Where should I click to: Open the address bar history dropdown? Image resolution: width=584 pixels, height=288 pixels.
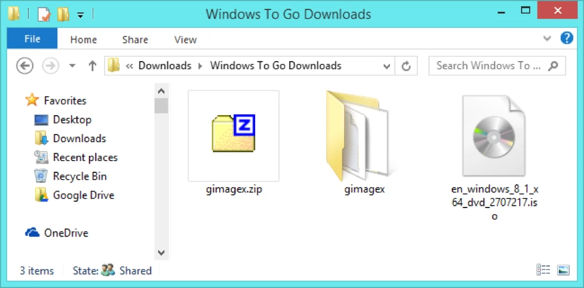[x=387, y=67]
